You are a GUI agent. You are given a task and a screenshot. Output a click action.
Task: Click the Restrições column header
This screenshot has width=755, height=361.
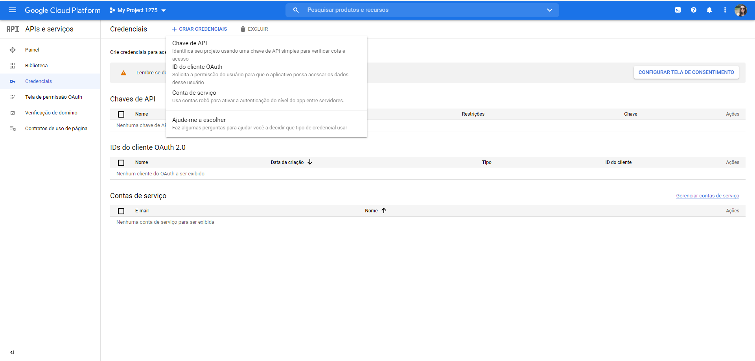(473, 114)
